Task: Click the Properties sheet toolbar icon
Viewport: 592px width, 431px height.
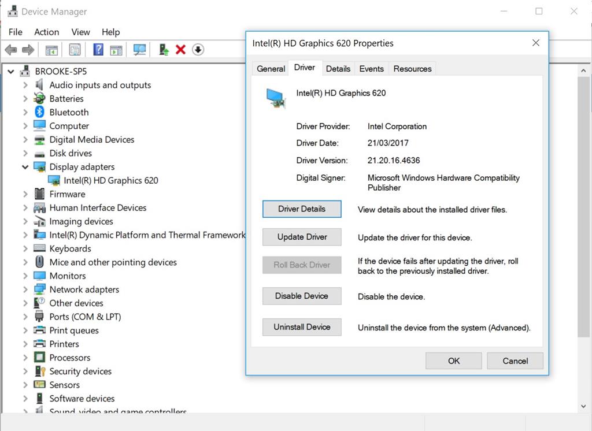Action: pyautogui.click(x=75, y=50)
